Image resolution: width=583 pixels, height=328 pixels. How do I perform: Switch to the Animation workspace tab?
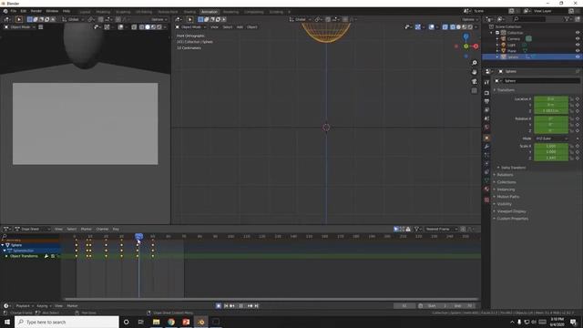point(210,12)
